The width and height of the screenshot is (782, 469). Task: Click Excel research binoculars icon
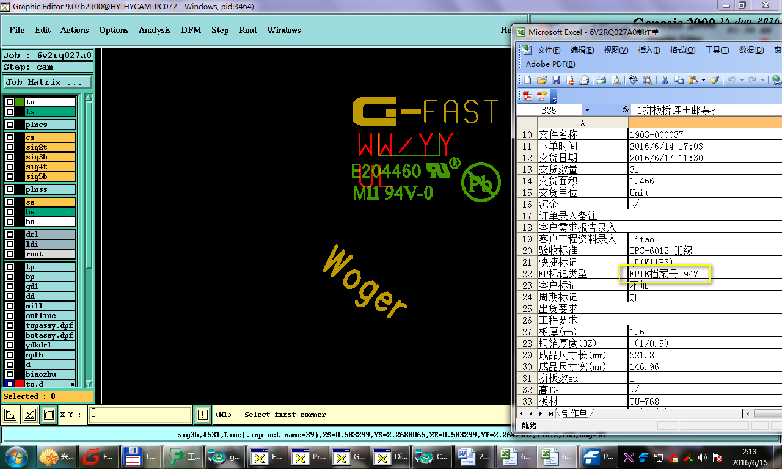point(648,80)
